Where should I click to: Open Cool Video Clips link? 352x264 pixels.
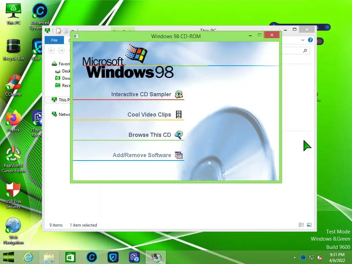[149, 115]
